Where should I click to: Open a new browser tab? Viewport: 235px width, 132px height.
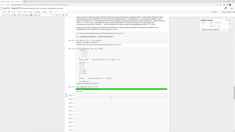25,1
